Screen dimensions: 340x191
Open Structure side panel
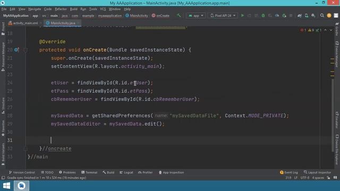(x=3, y=106)
